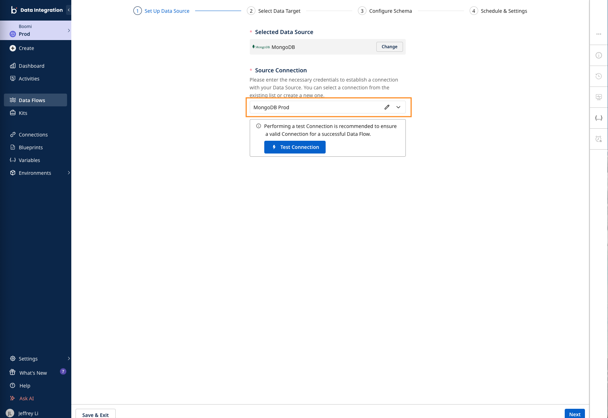Click the Help question mark icon
The width and height of the screenshot is (608, 418).
12,385
